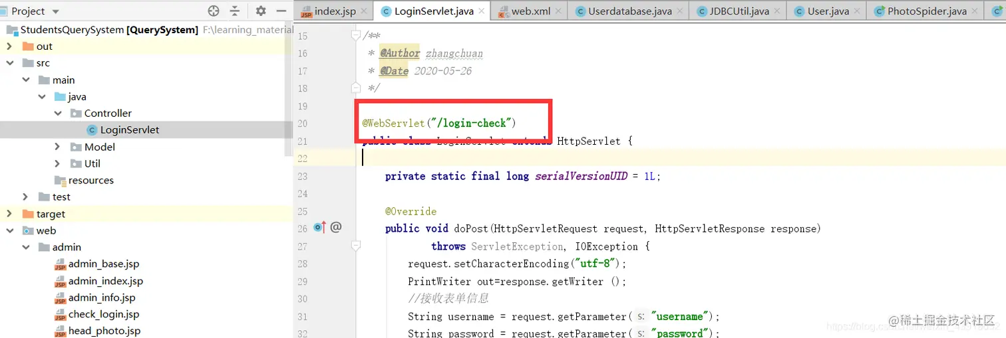
Task: Open the PhotoSpider.java tab
Action: coord(925,11)
